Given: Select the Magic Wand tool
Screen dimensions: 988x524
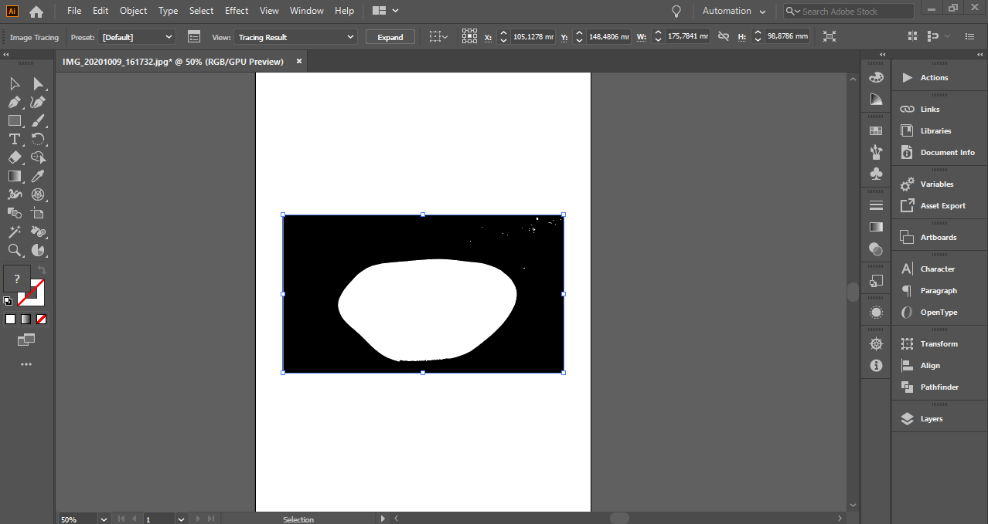Looking at the screenshot, I should click(15, 232).
